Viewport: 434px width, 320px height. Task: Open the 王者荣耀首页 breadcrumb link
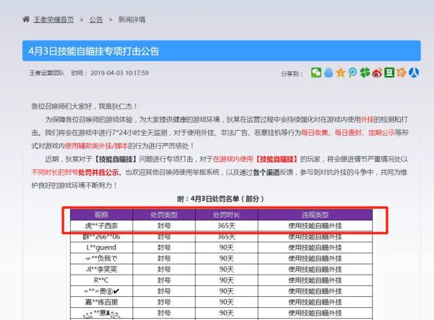click(x=54, y=20)
